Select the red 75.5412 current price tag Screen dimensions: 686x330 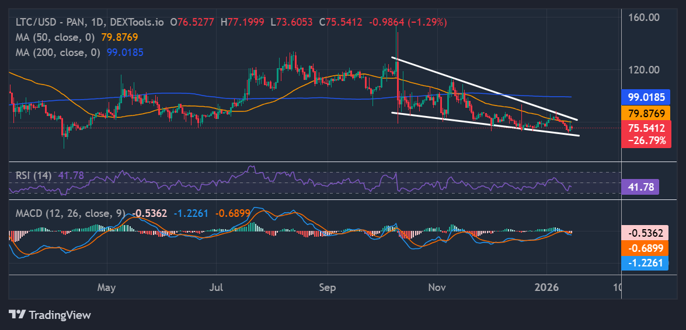645,127
